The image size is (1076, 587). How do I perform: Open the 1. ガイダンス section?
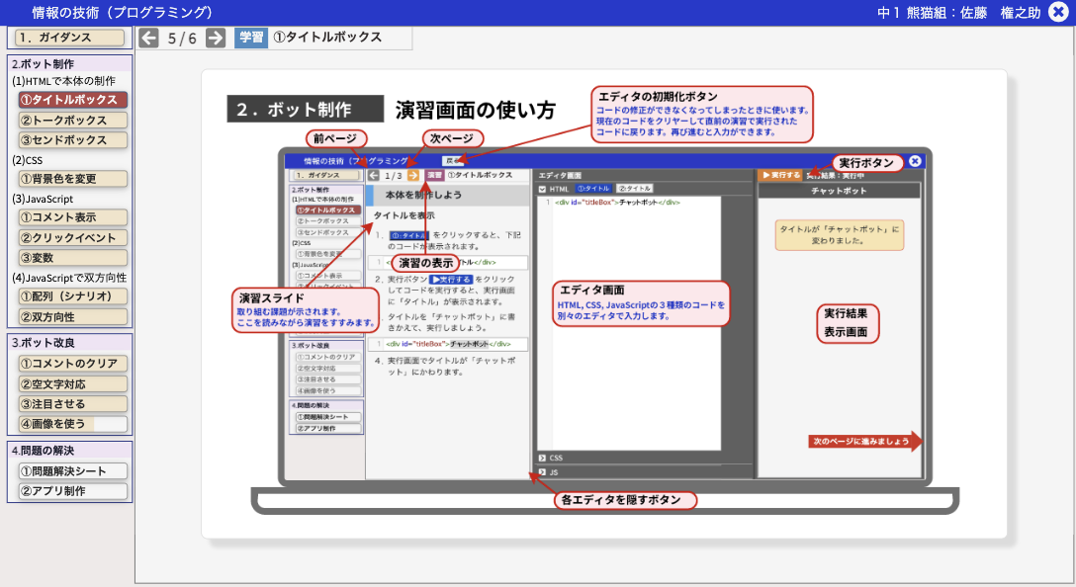[x=70, y=38]
